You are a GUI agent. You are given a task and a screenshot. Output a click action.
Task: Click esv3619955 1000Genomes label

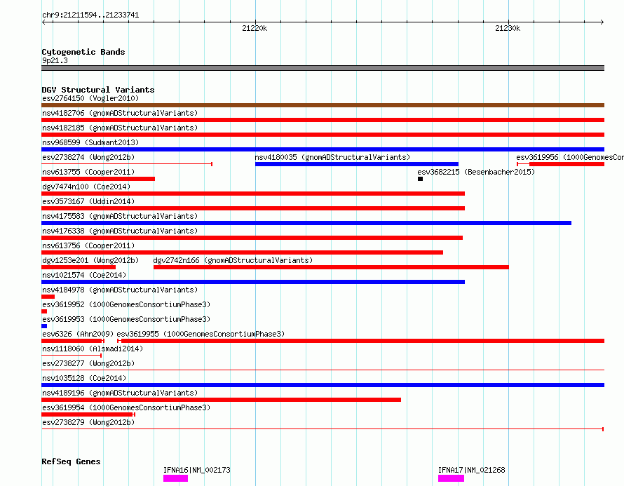coord(201,334)
